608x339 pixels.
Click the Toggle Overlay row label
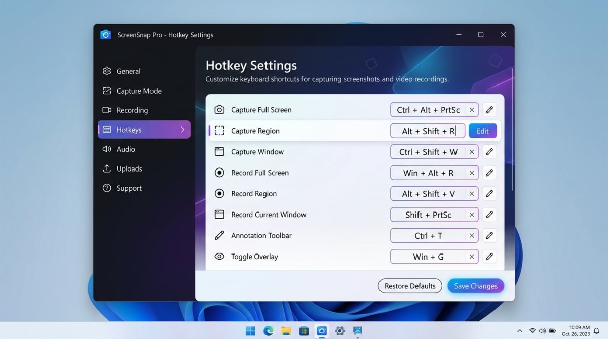[x=254, y=257]
